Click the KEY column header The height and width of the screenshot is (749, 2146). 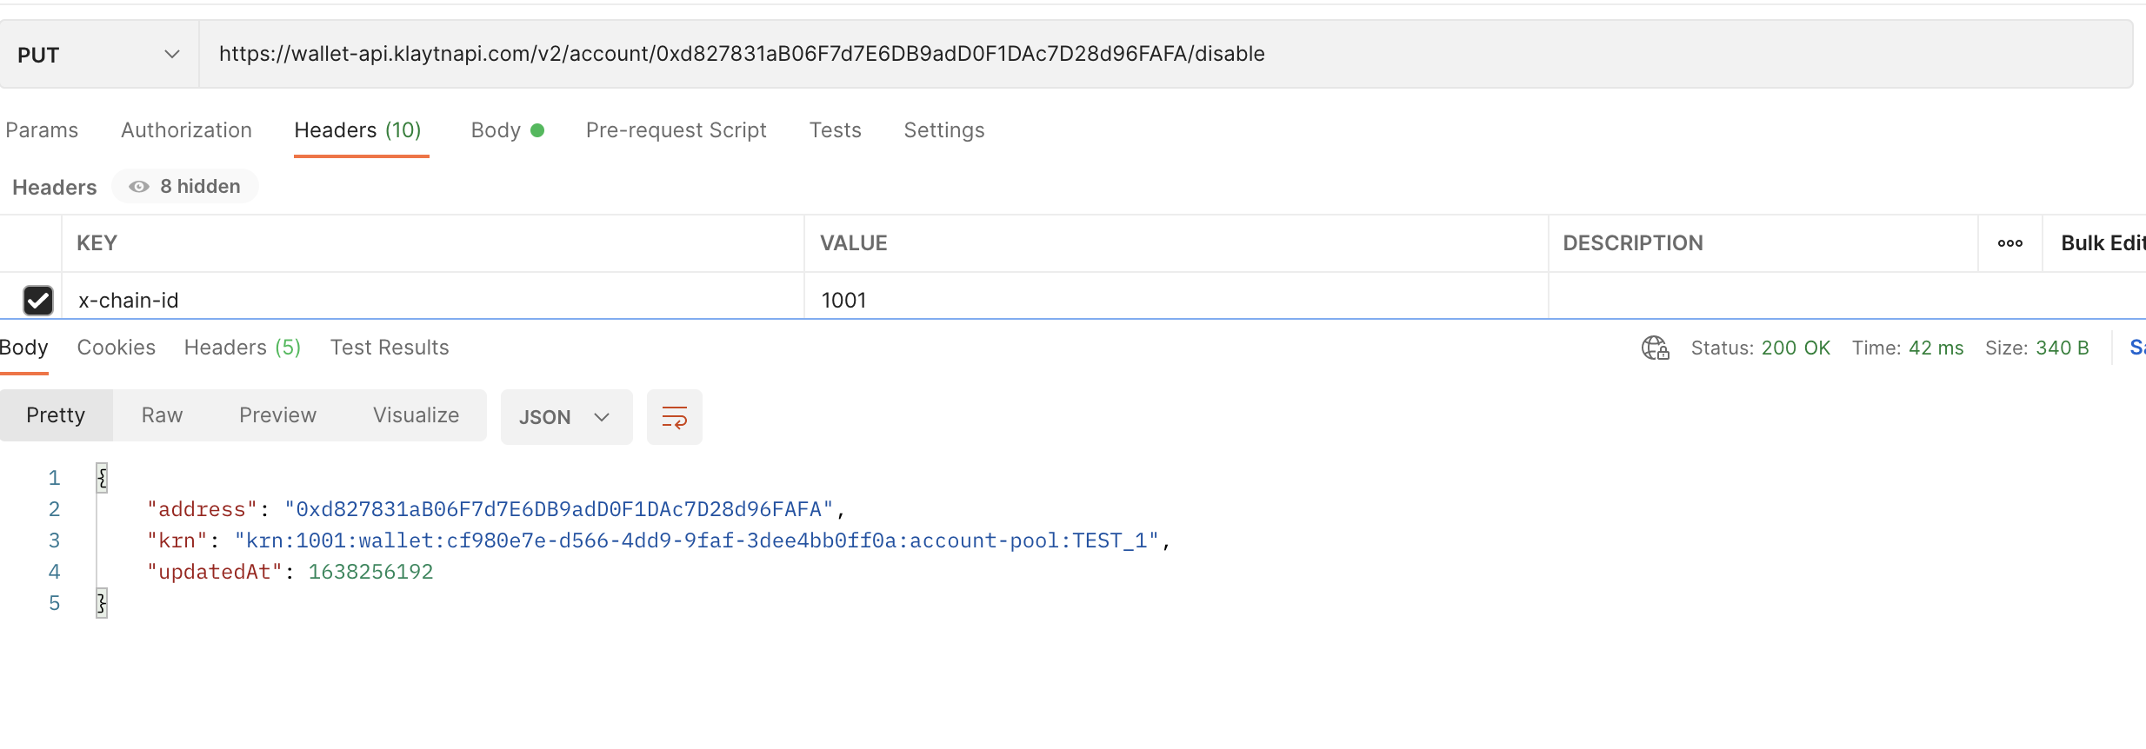point(97,243)
